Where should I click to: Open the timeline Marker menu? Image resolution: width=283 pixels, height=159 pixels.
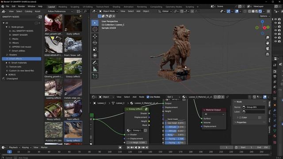click(44, 148)
